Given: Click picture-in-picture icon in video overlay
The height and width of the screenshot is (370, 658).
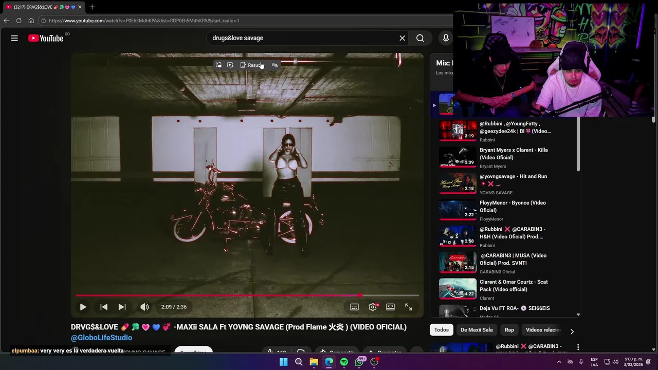Looking at the screenshot, I should point(218,65).
